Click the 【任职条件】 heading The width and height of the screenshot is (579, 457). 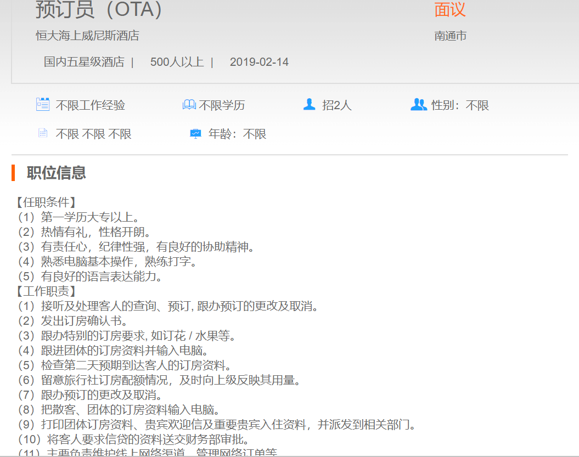[x=46, y=202]
